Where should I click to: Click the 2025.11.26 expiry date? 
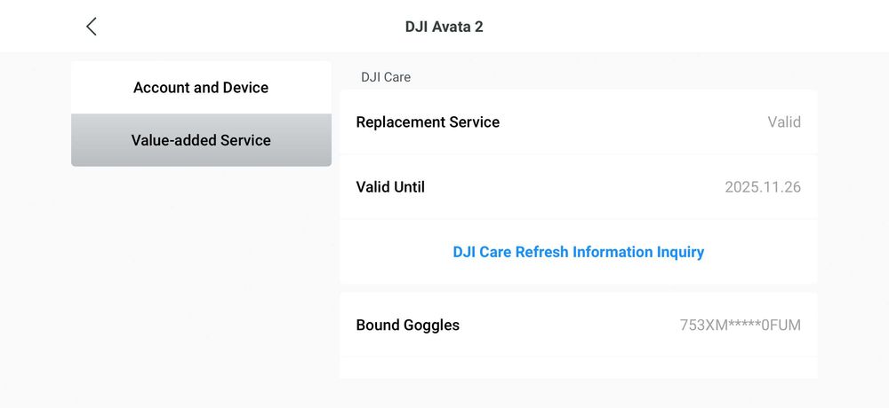[x=763, y=187]
